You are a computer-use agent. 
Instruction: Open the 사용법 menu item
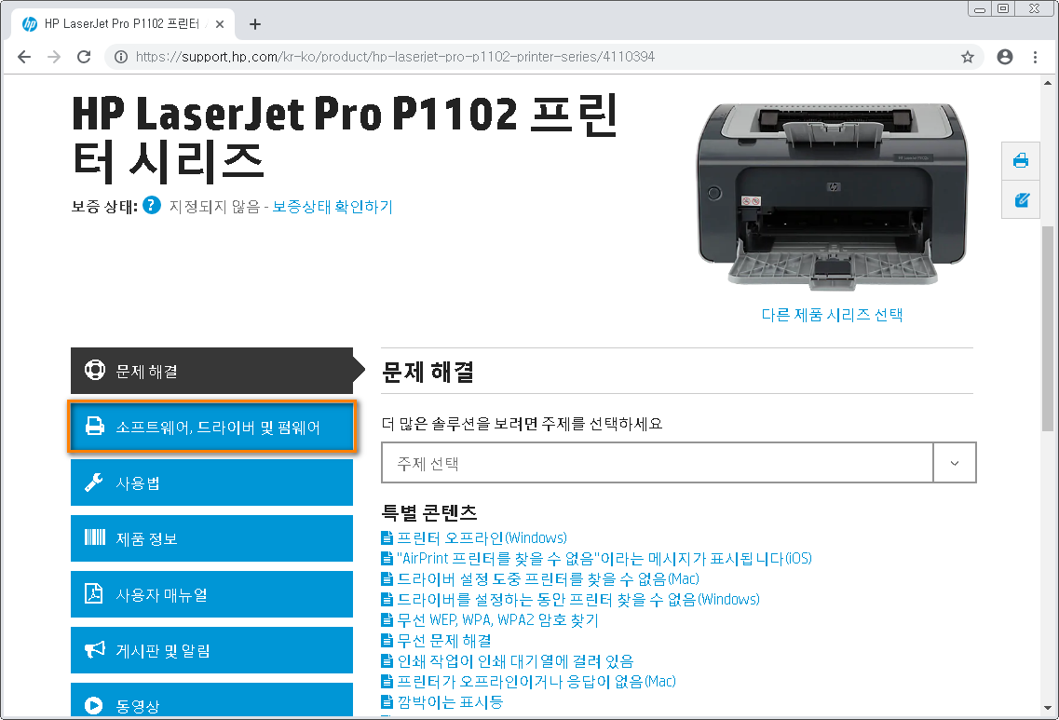tap(212, 482)
